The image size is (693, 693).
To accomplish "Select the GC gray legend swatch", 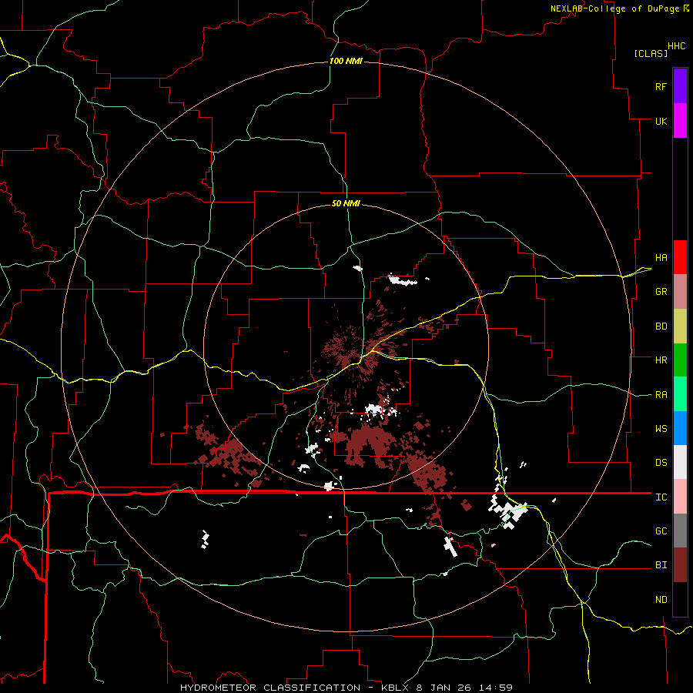I will click(x=680, y=531).
